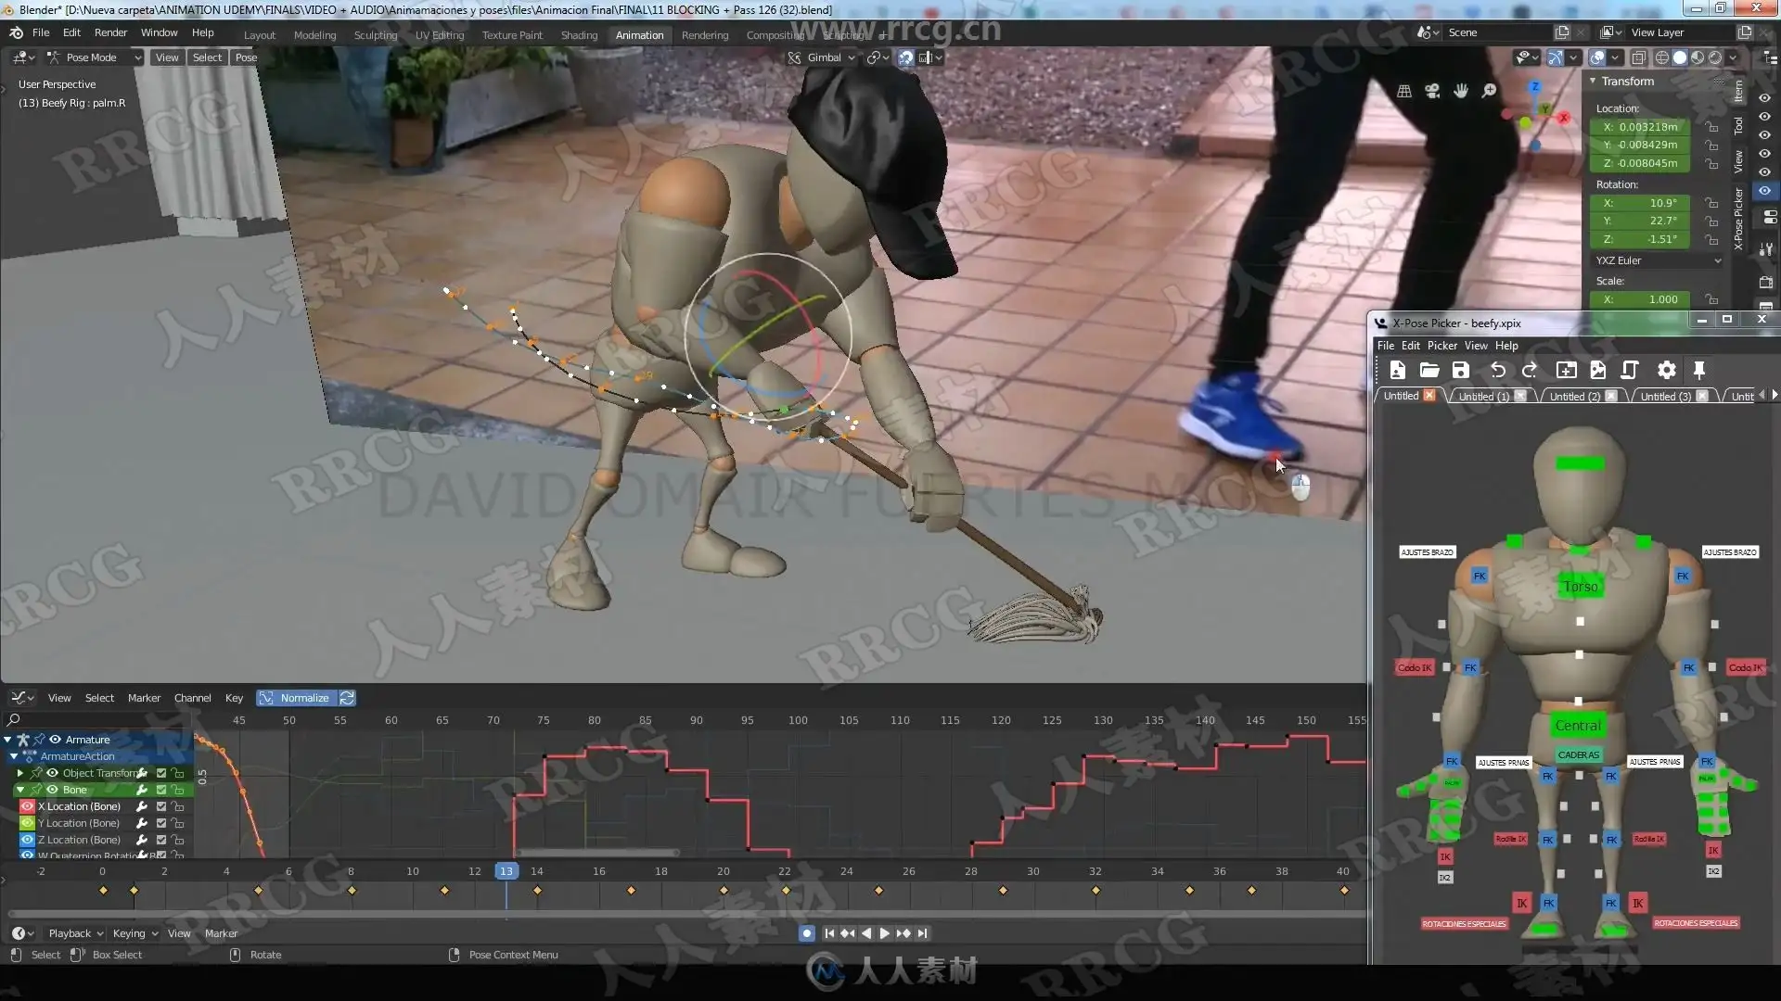1781x1001 pixels.
Task: Switch to orthographic grid view icon
Action: tap(1404, 91)
